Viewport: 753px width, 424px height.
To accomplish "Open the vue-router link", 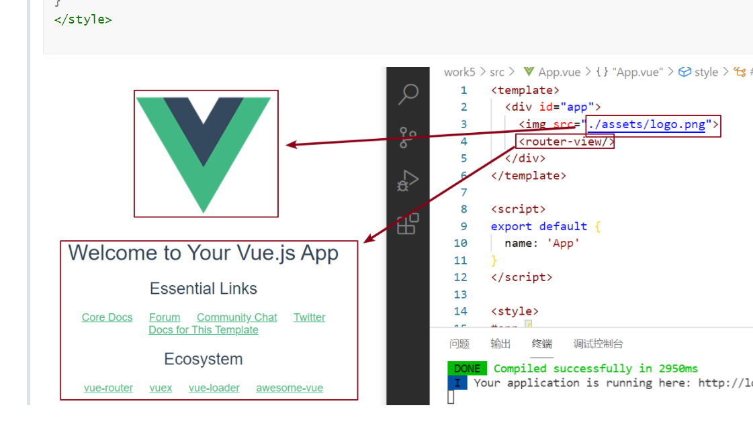I will click(109, 388).
